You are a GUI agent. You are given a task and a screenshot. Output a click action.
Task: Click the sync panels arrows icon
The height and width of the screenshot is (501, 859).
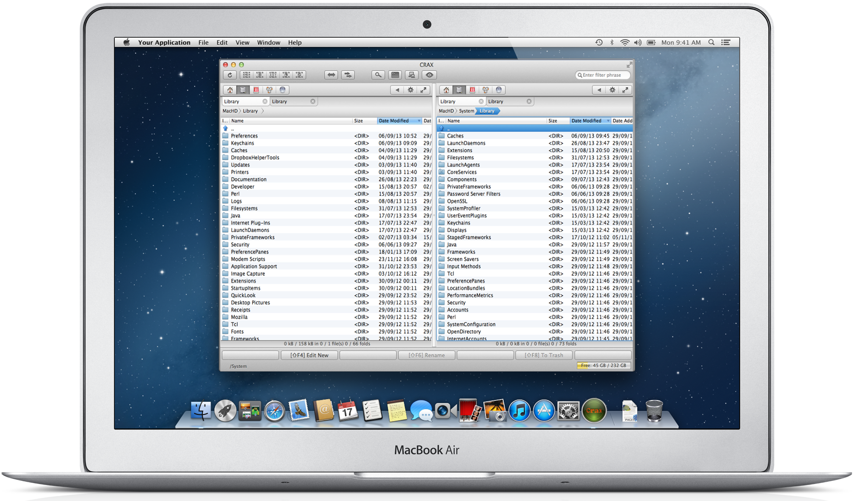pyautogui.click(x=348, y=75)
